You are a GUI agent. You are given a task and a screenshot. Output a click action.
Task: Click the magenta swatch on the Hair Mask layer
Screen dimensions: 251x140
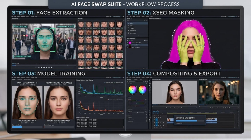coord(130,43)
